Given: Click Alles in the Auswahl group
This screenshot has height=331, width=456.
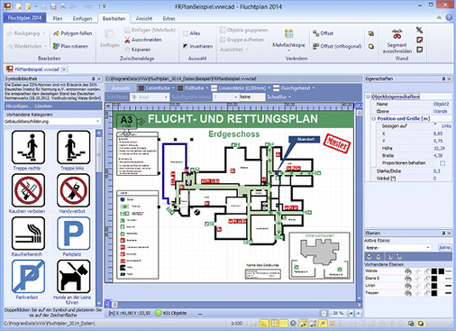Looking at the screenshot, I should pos(191,33).
